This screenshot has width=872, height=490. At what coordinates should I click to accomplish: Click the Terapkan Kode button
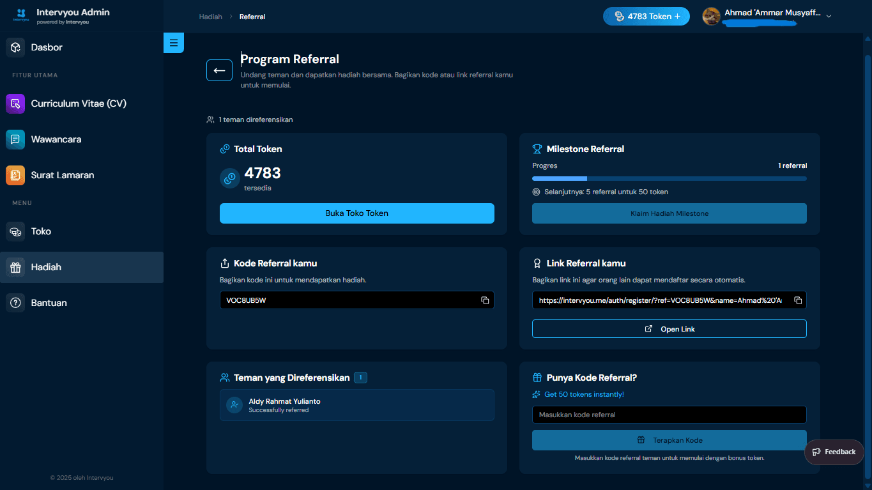669,440
